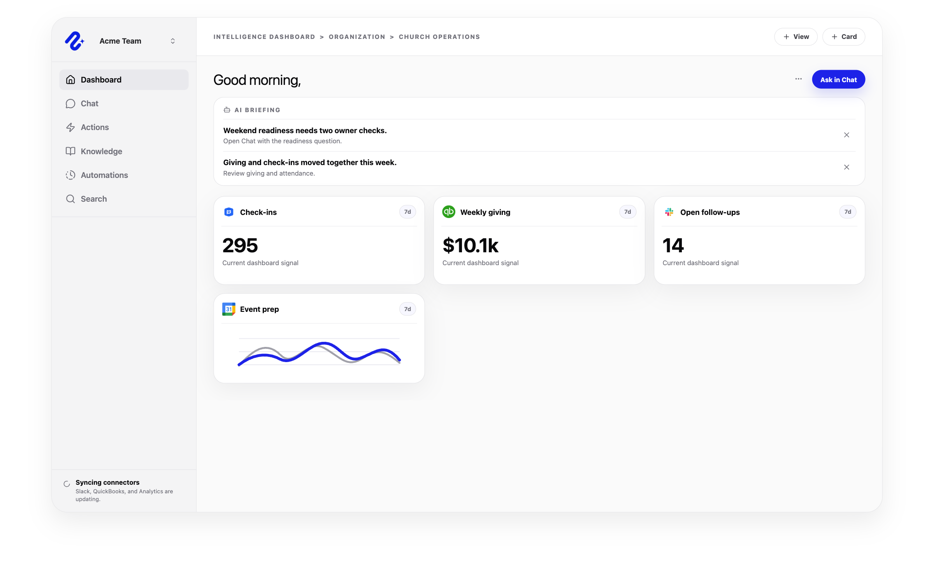This screenshot has width=934, height=570.
Task: Dismiss the Weekend readiness briefing
Action: click(x=846, y=135)
